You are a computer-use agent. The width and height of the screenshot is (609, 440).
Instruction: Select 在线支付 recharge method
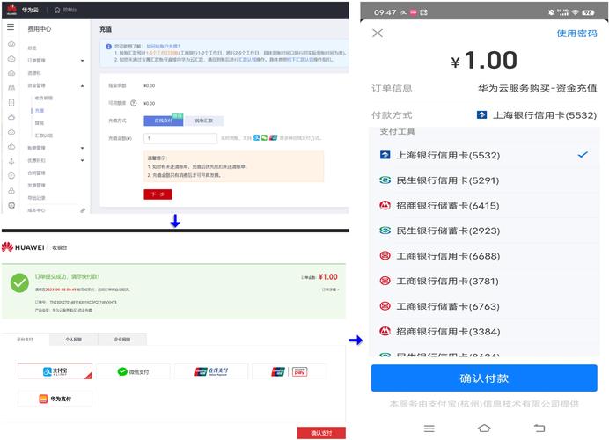[163, 121]
